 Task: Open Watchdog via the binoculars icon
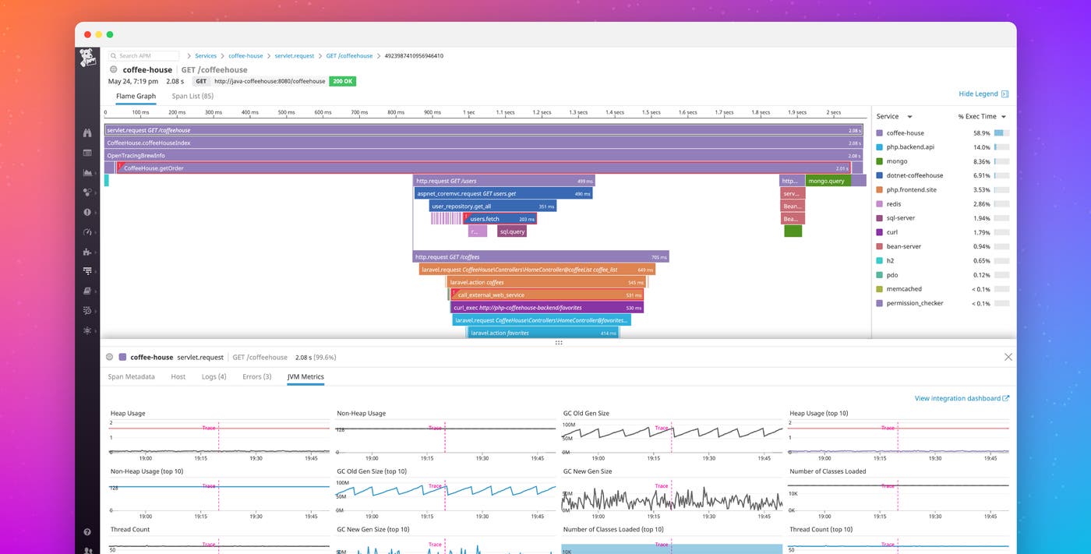pyautogui.click(x=87, y=132)
